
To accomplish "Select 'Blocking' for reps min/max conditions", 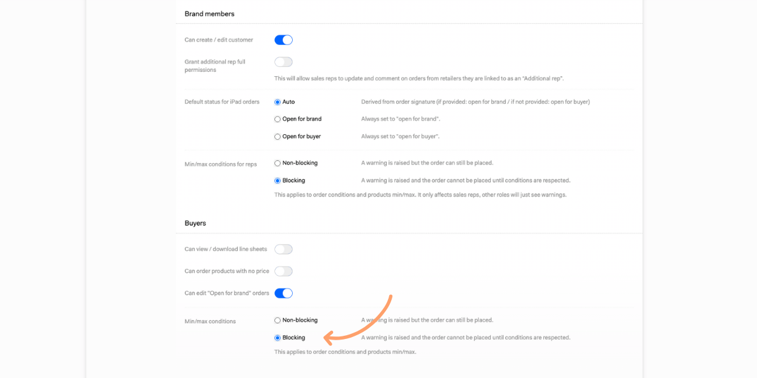I will [278, 181].
